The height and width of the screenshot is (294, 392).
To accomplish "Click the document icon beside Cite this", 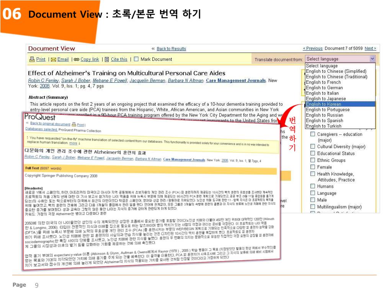I will tap(107, 59).
